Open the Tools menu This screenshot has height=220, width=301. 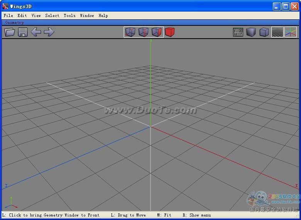(x=70, y=15)
